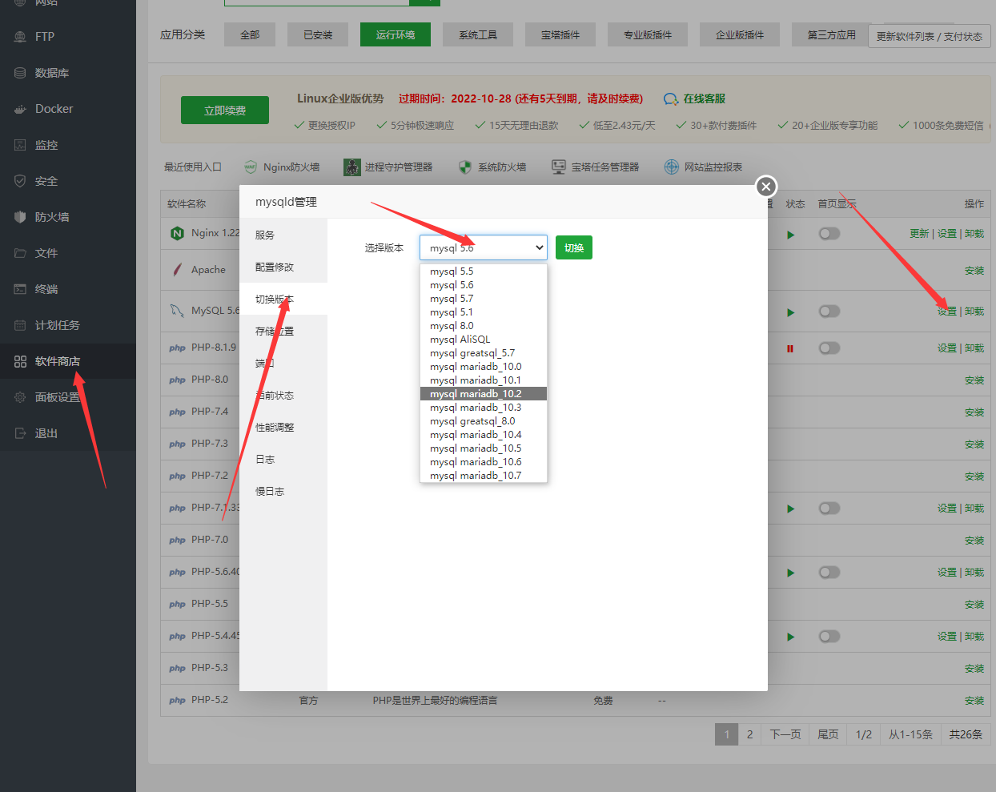Screen dimensions: 996x792
Task: Click the 立即续费 renew button
Action: click(x=225, y=111)
